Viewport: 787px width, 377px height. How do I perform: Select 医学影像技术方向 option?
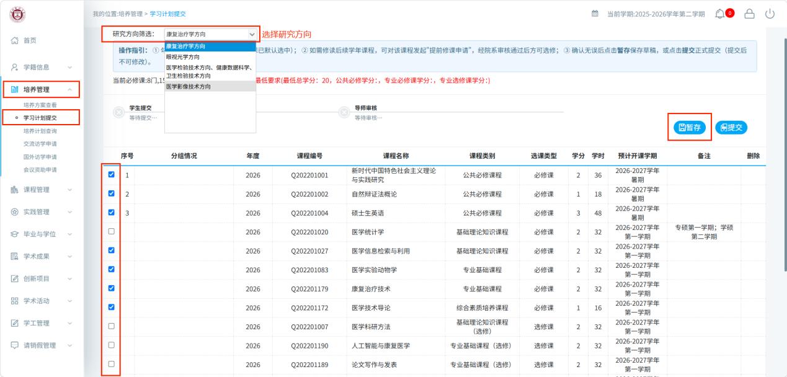(210, 87)
